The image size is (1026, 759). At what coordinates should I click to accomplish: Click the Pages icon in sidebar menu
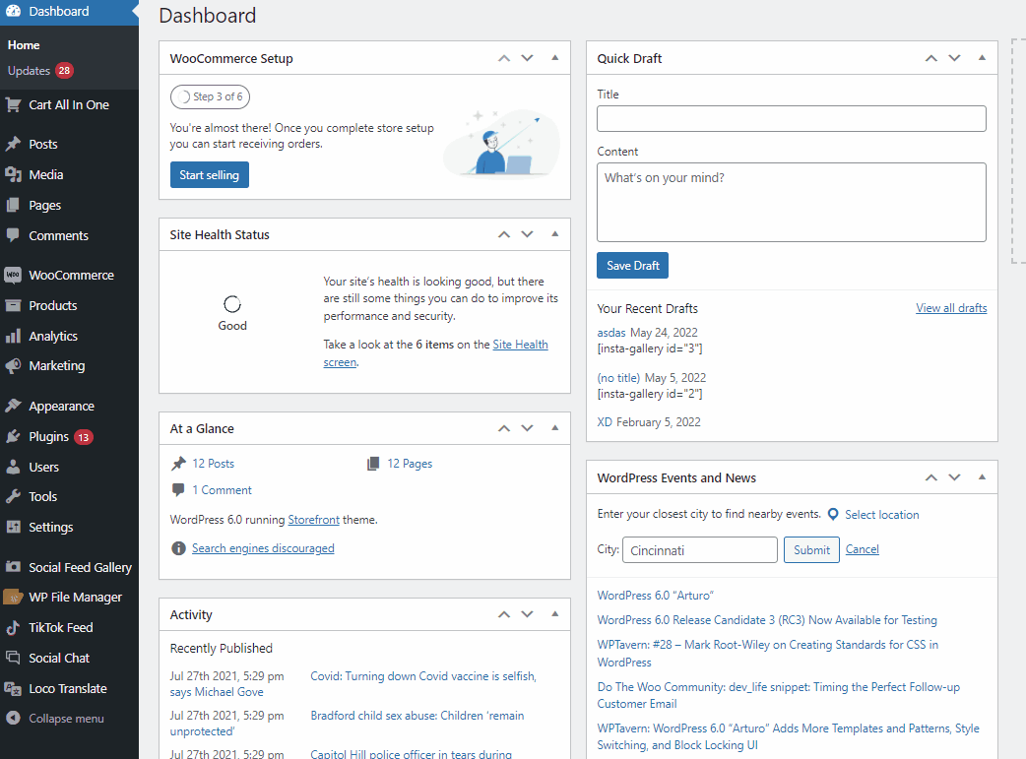[13, 205]
